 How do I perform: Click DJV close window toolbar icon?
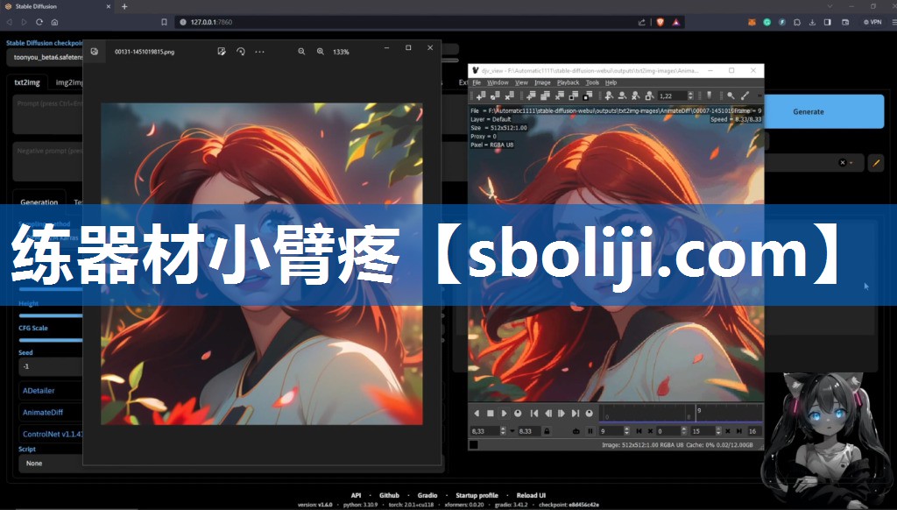pyautogui.click(x=559, y=96)
